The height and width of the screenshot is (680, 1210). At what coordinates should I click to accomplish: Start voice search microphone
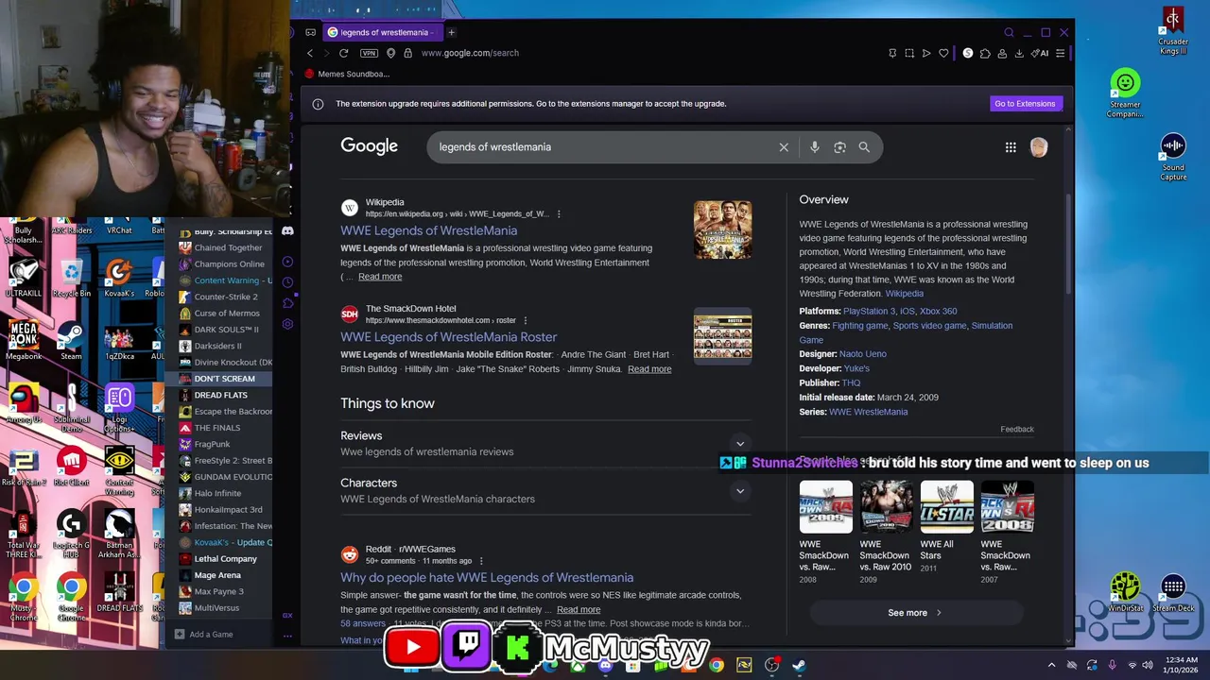coord(814,147)
